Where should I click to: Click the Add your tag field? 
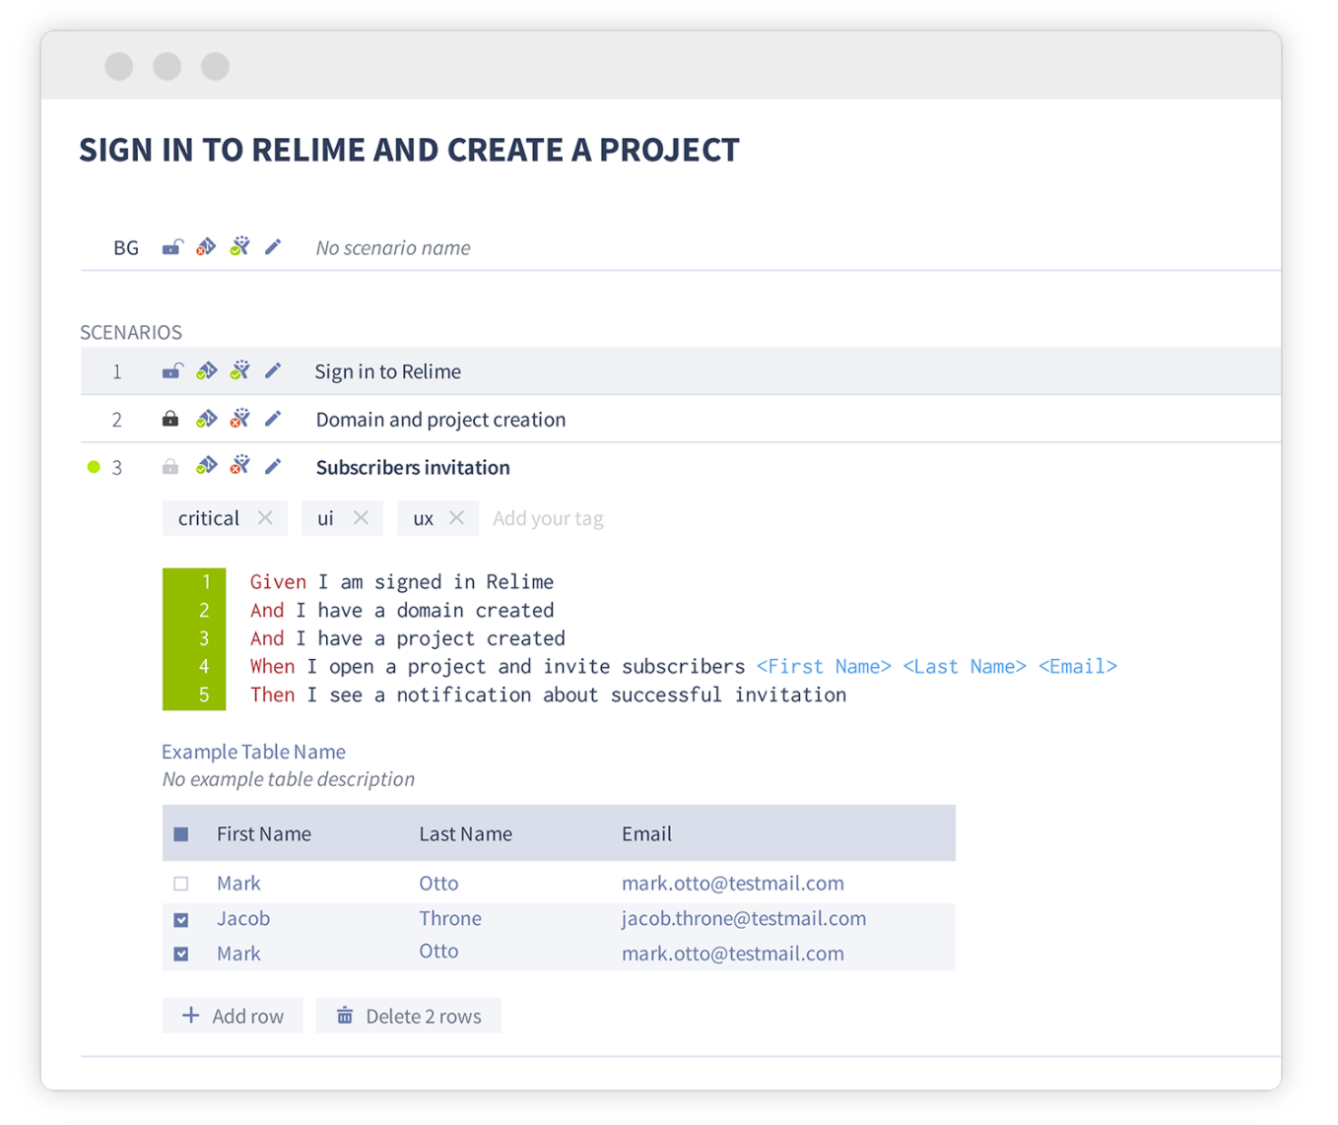[548, 518]
